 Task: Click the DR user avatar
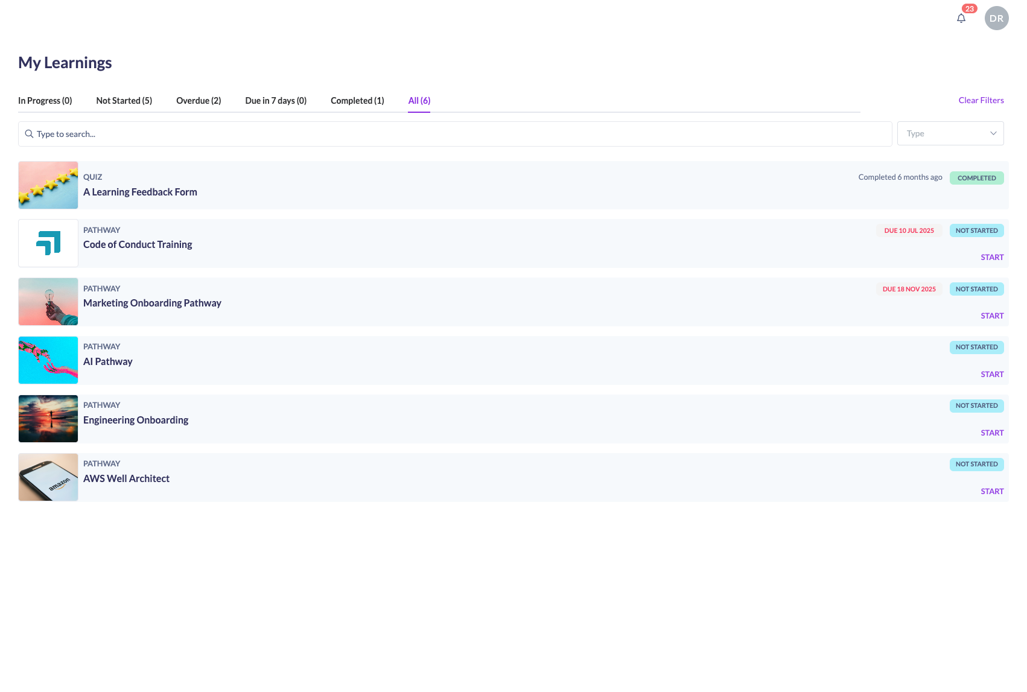[x=996, y=18]
